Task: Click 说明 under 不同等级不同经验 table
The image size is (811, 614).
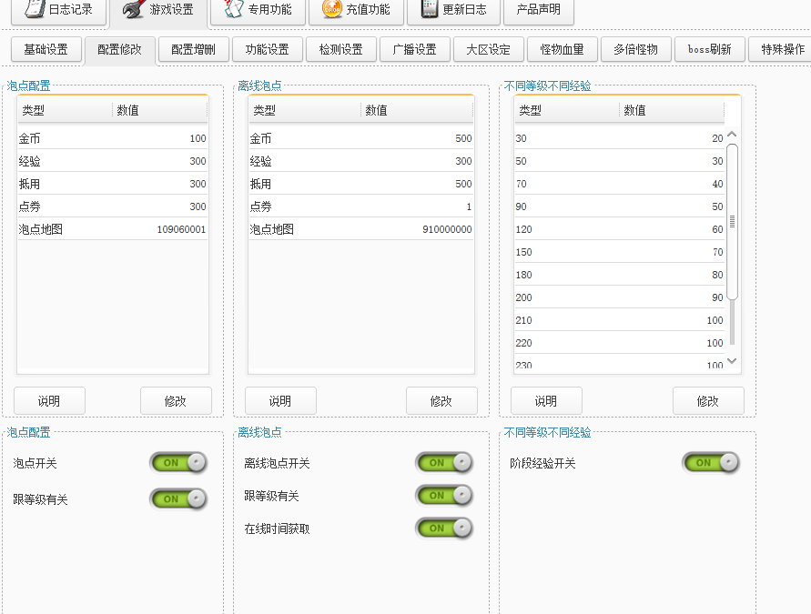Action: pyautogui.click(x=546, y=400)
